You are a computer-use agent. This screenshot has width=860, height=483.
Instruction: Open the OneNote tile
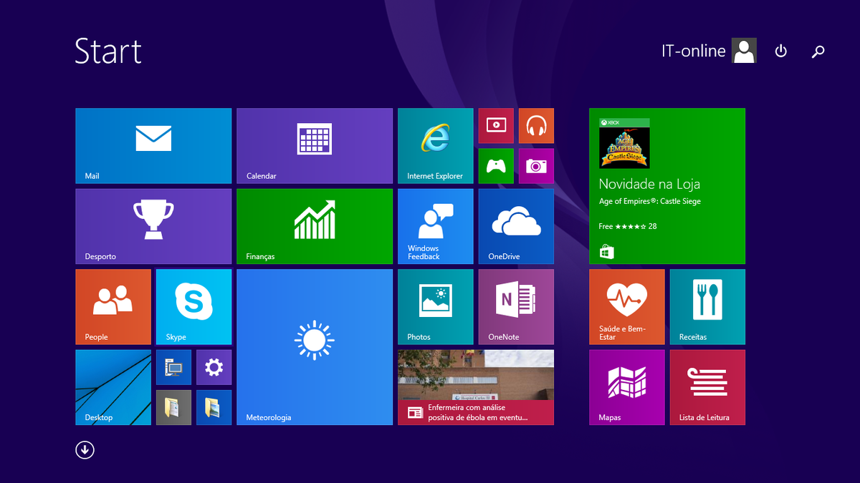click(516, 307)
